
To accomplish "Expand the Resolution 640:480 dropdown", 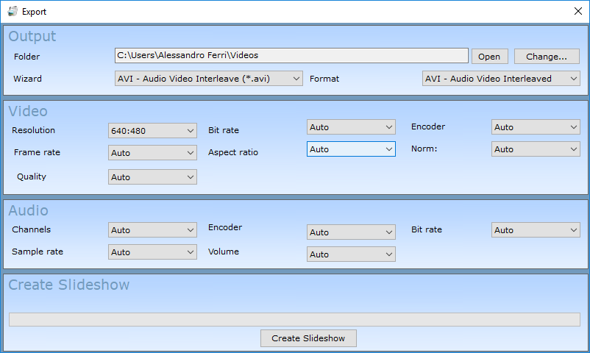I will [x=152, y=131].
